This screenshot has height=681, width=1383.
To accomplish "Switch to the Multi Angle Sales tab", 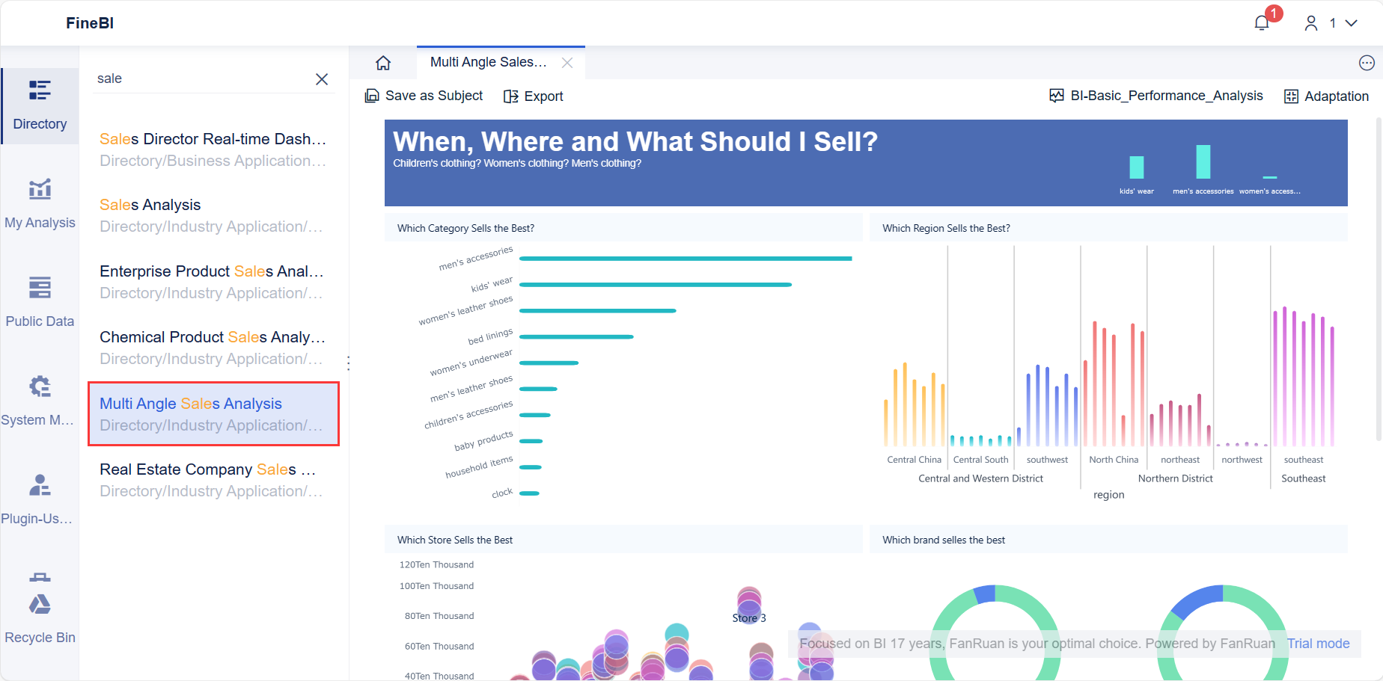I will coord(487,62).
